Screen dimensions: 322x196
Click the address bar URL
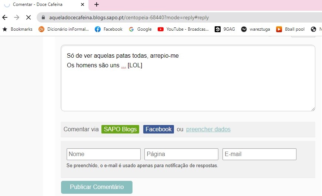point(129,17)
